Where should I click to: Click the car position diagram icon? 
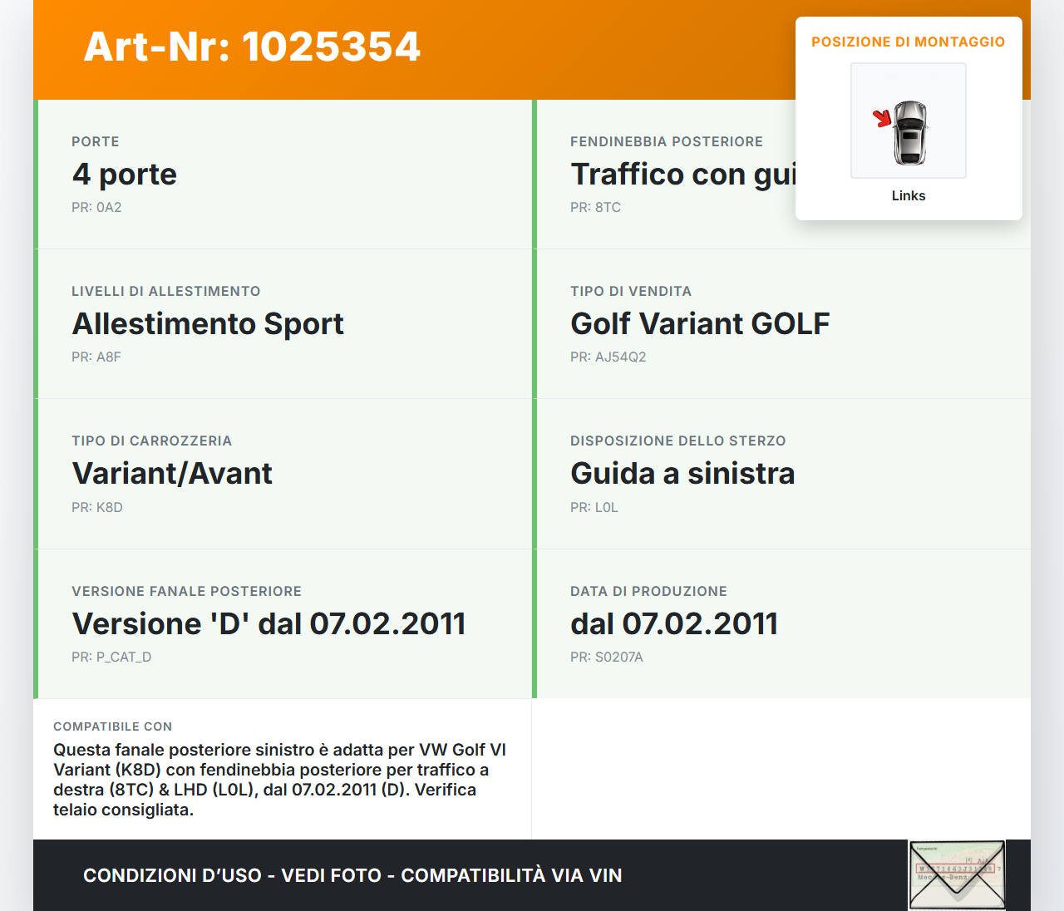[908, 120]
